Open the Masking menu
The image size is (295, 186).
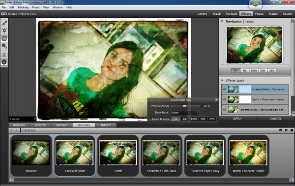coord(23,7)
